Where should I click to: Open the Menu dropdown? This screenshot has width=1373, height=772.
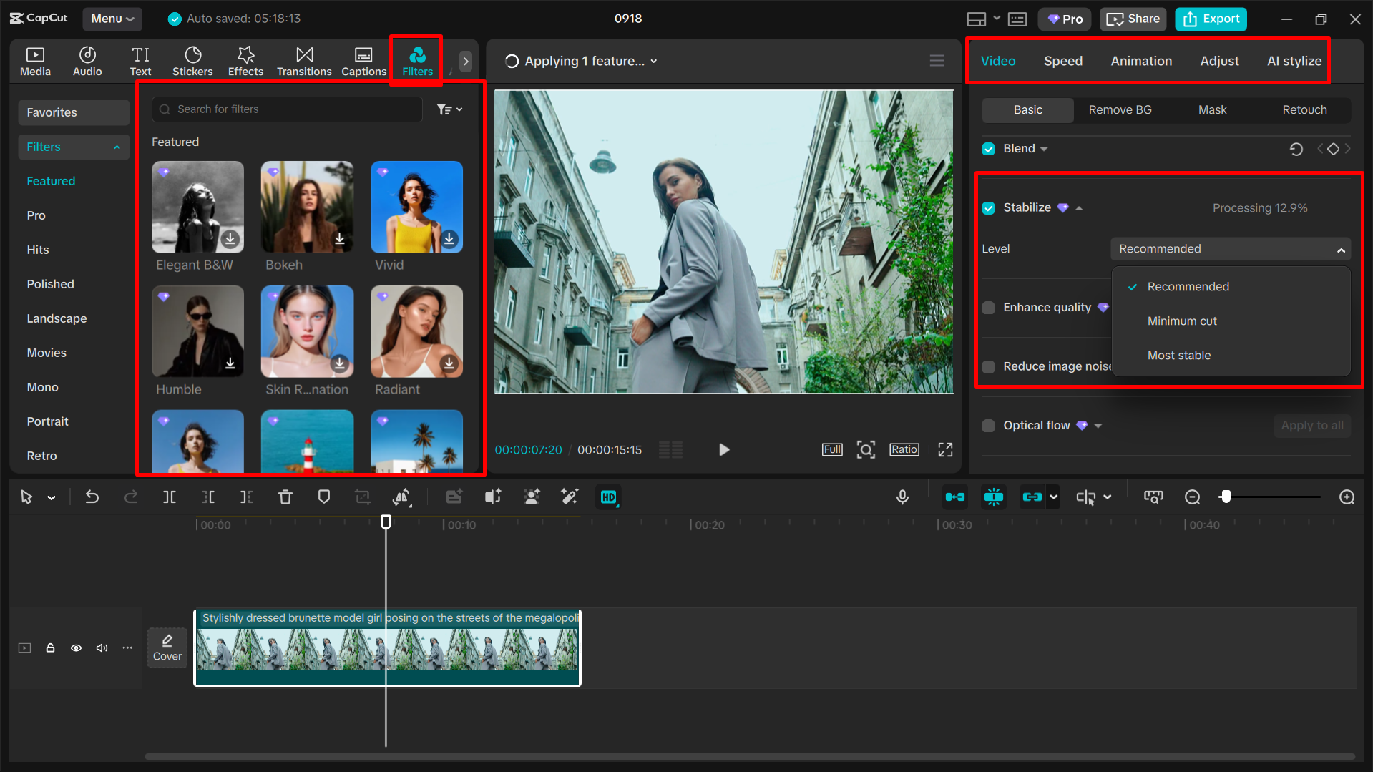112,19
